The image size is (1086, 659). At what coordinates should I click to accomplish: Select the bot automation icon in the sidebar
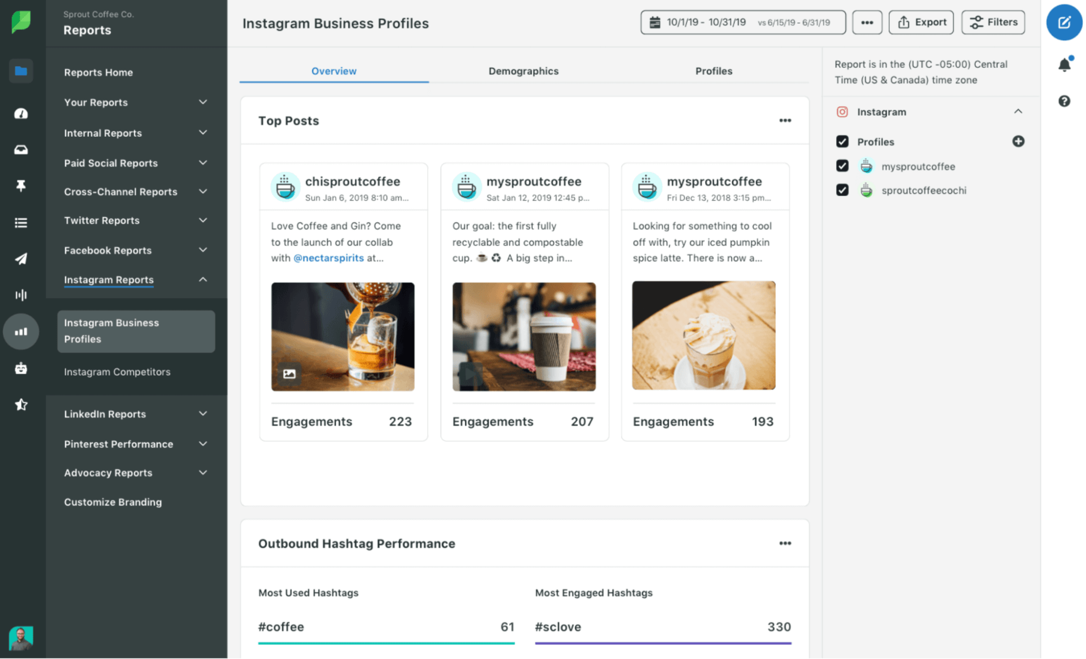pyautogui.click(x=21, y=368)
